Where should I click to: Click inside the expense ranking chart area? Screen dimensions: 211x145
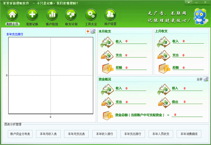click(51, 75)
